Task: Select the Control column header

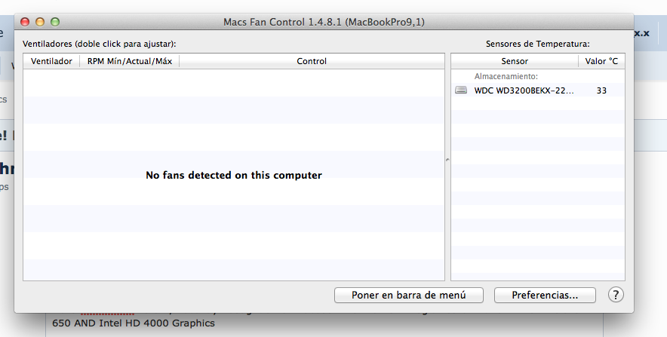Action: coord(312,61)
